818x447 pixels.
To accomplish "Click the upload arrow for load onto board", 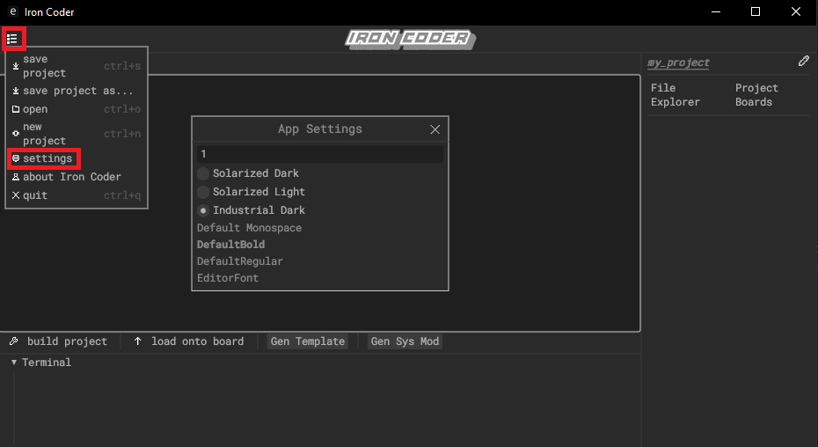I will (138, 341).
